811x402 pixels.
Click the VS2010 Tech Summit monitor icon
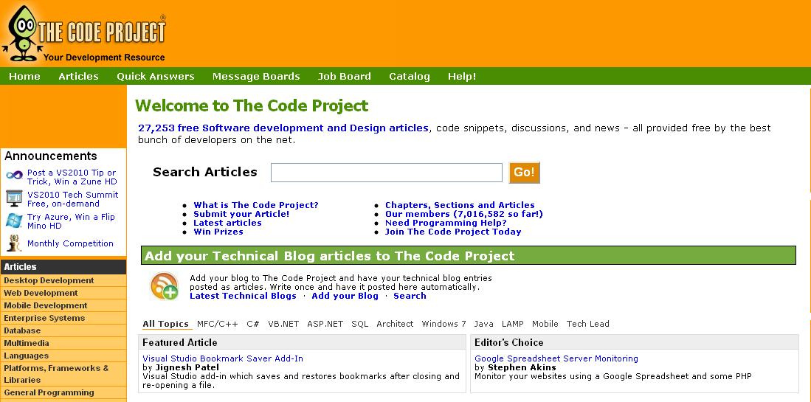coord(14,198)
